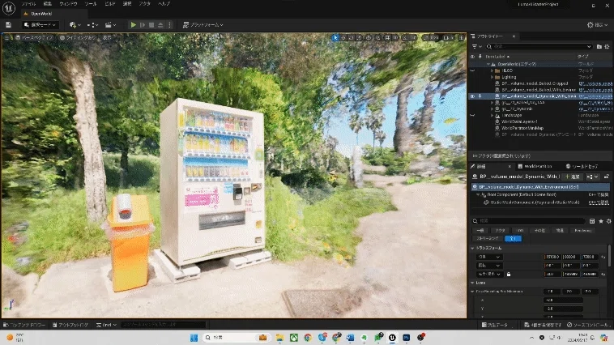Image resolution: width=614 pixels, height=345 pixels.
Task: Open the ビルド menu
Action: (x=110, y=3)
